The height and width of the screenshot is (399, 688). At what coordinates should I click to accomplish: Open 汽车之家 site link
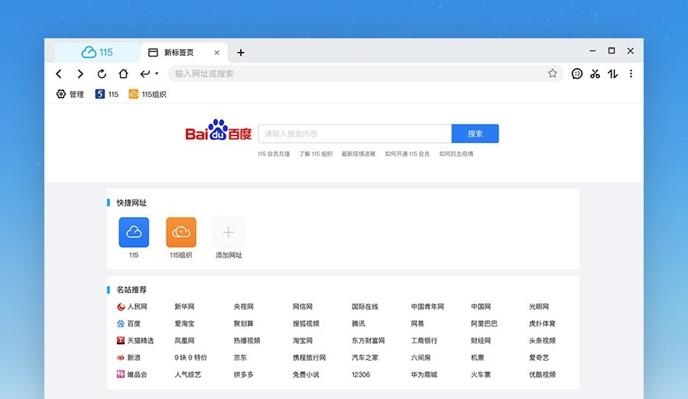point(365,357)
